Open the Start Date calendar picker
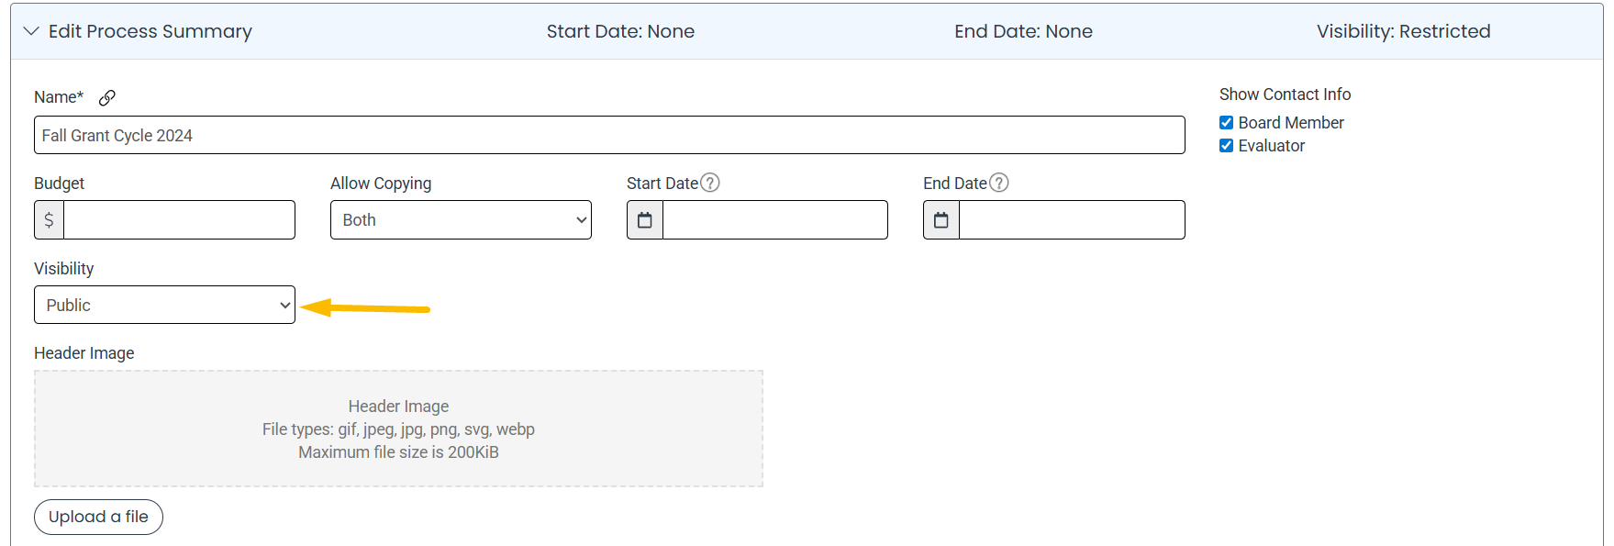This screenshot has width=1614, height=546. point(644,219)
